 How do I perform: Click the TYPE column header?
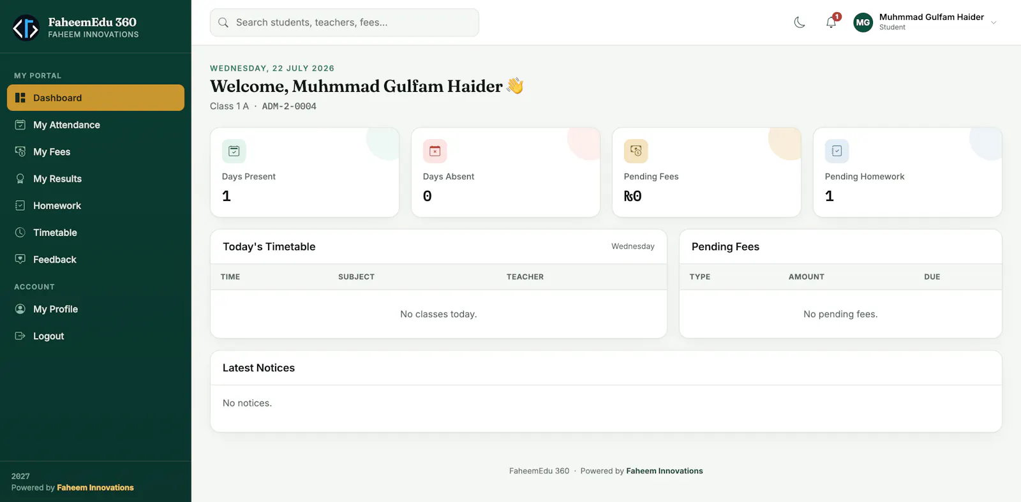[x=700, y=277]
